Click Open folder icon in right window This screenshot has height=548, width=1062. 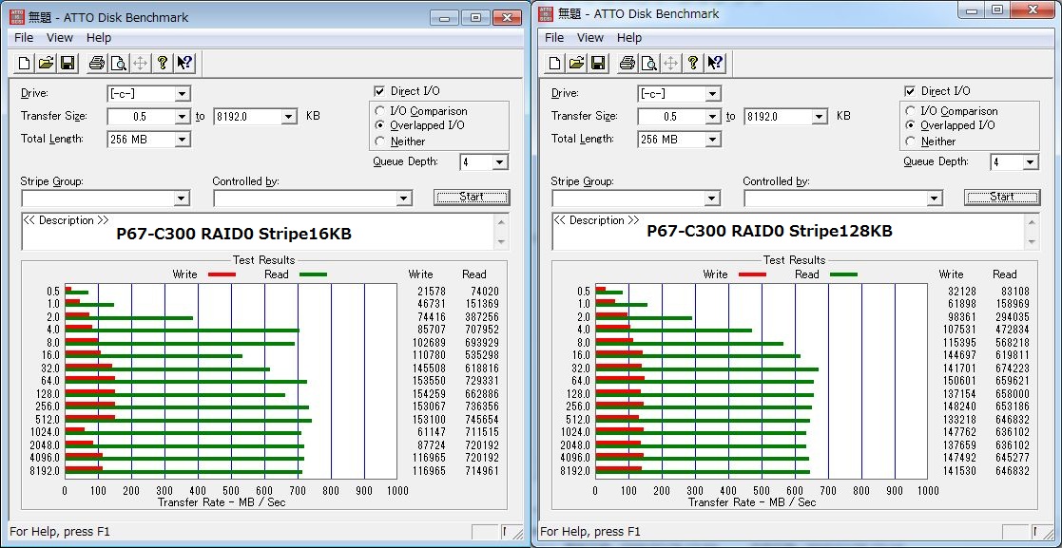click(x=576, y=64)
